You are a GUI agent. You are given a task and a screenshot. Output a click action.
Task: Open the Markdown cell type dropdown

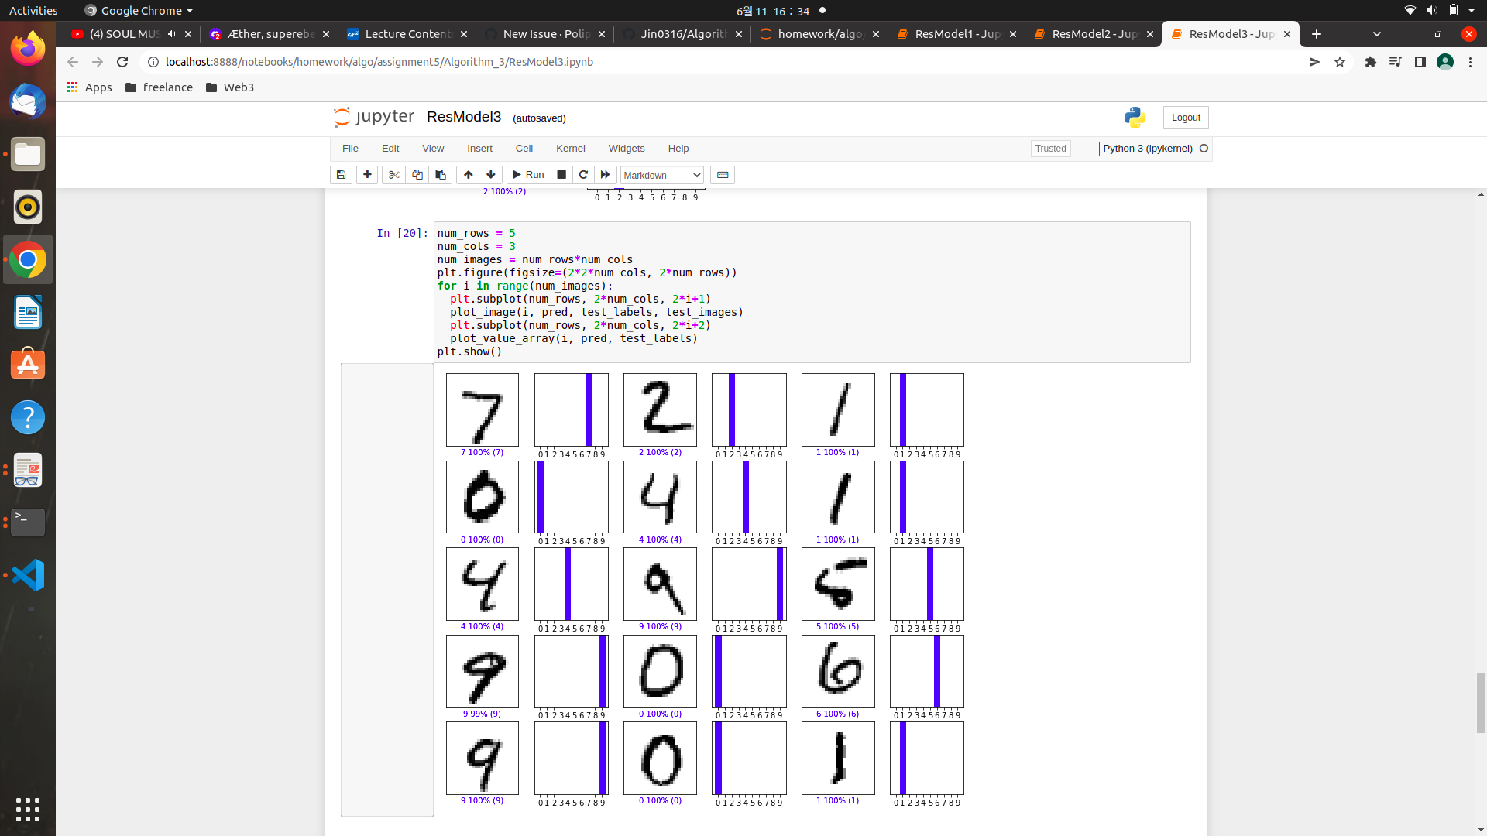[x=661, y=175]
